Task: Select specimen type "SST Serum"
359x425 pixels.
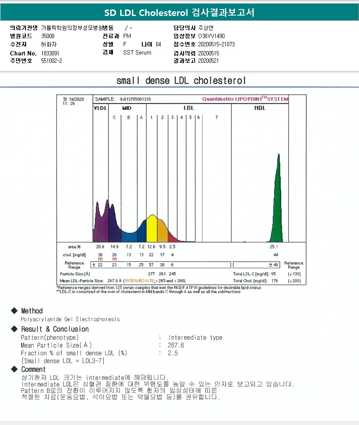Action: click(138, 52)
